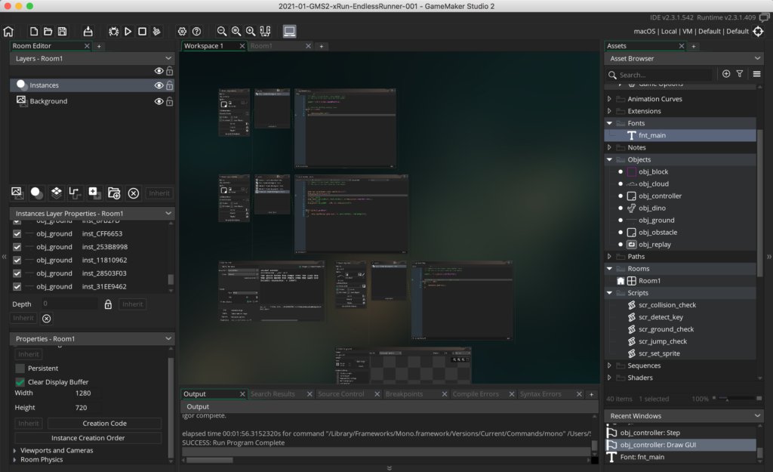Click the Run game play button
The image size is (773, 472).
tap(128, 32)
